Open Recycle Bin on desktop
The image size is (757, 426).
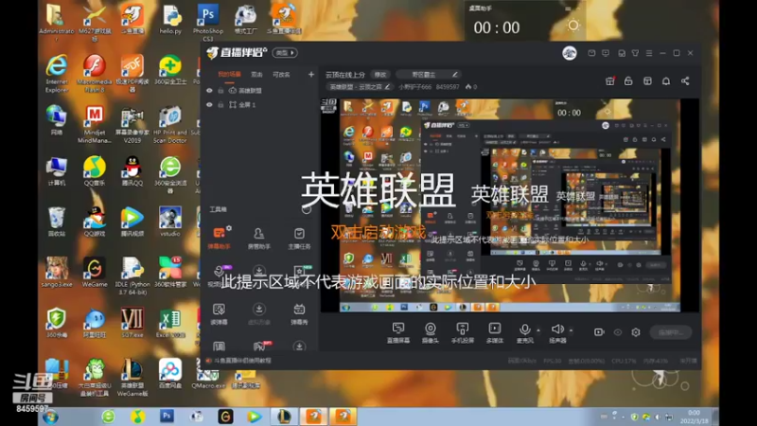(57, 222)
